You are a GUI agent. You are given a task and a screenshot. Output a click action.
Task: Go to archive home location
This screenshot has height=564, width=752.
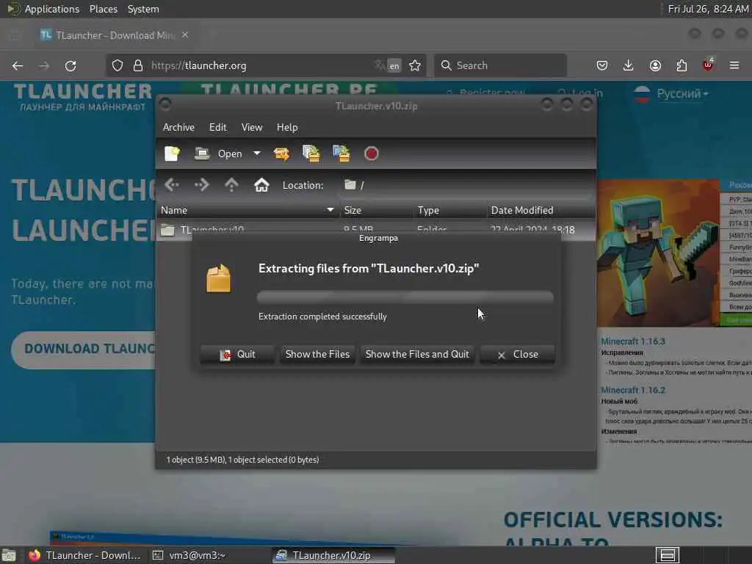[261, 184]
